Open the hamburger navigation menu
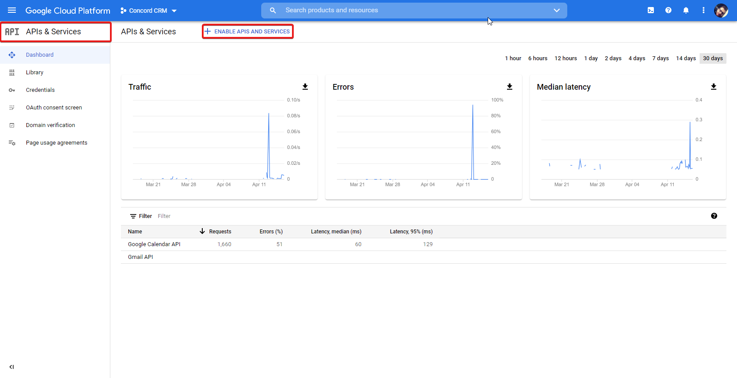The image size is (737, 378). (x=12, y=10)
